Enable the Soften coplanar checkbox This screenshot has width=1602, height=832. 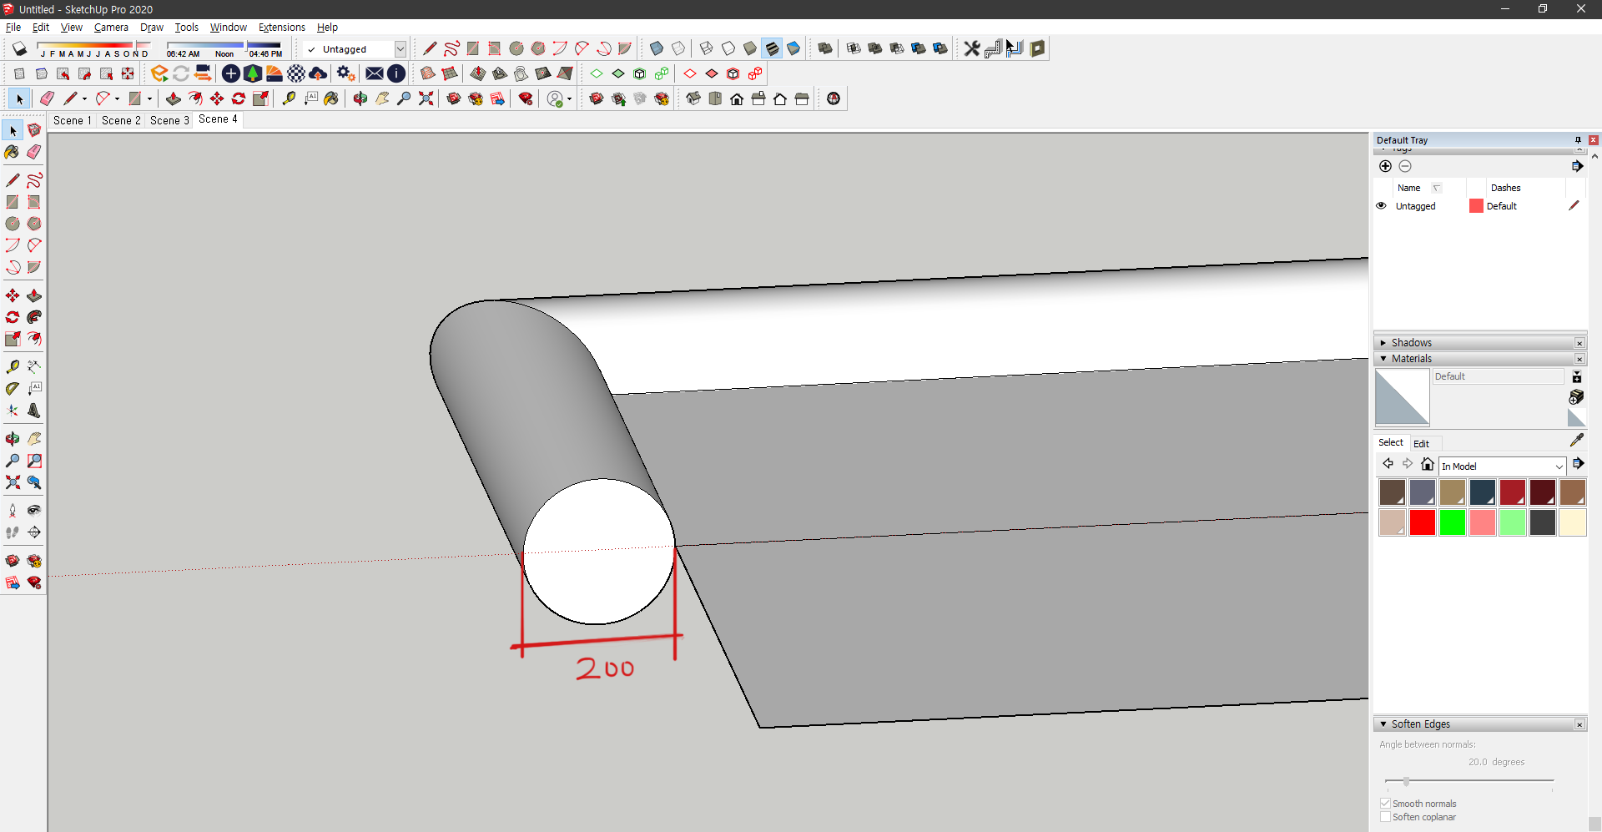click(1385, 817)
